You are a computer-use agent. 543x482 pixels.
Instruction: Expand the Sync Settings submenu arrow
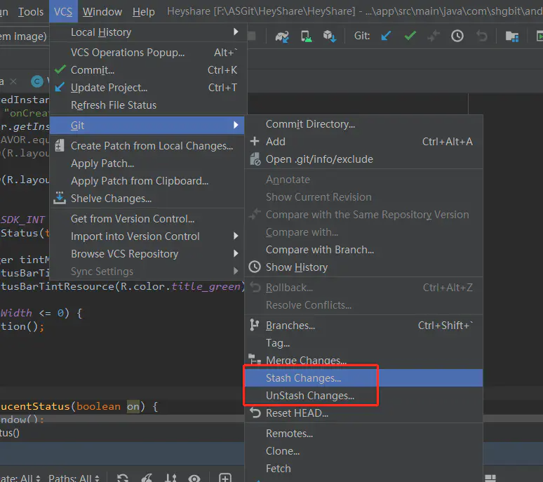point(236,271)
